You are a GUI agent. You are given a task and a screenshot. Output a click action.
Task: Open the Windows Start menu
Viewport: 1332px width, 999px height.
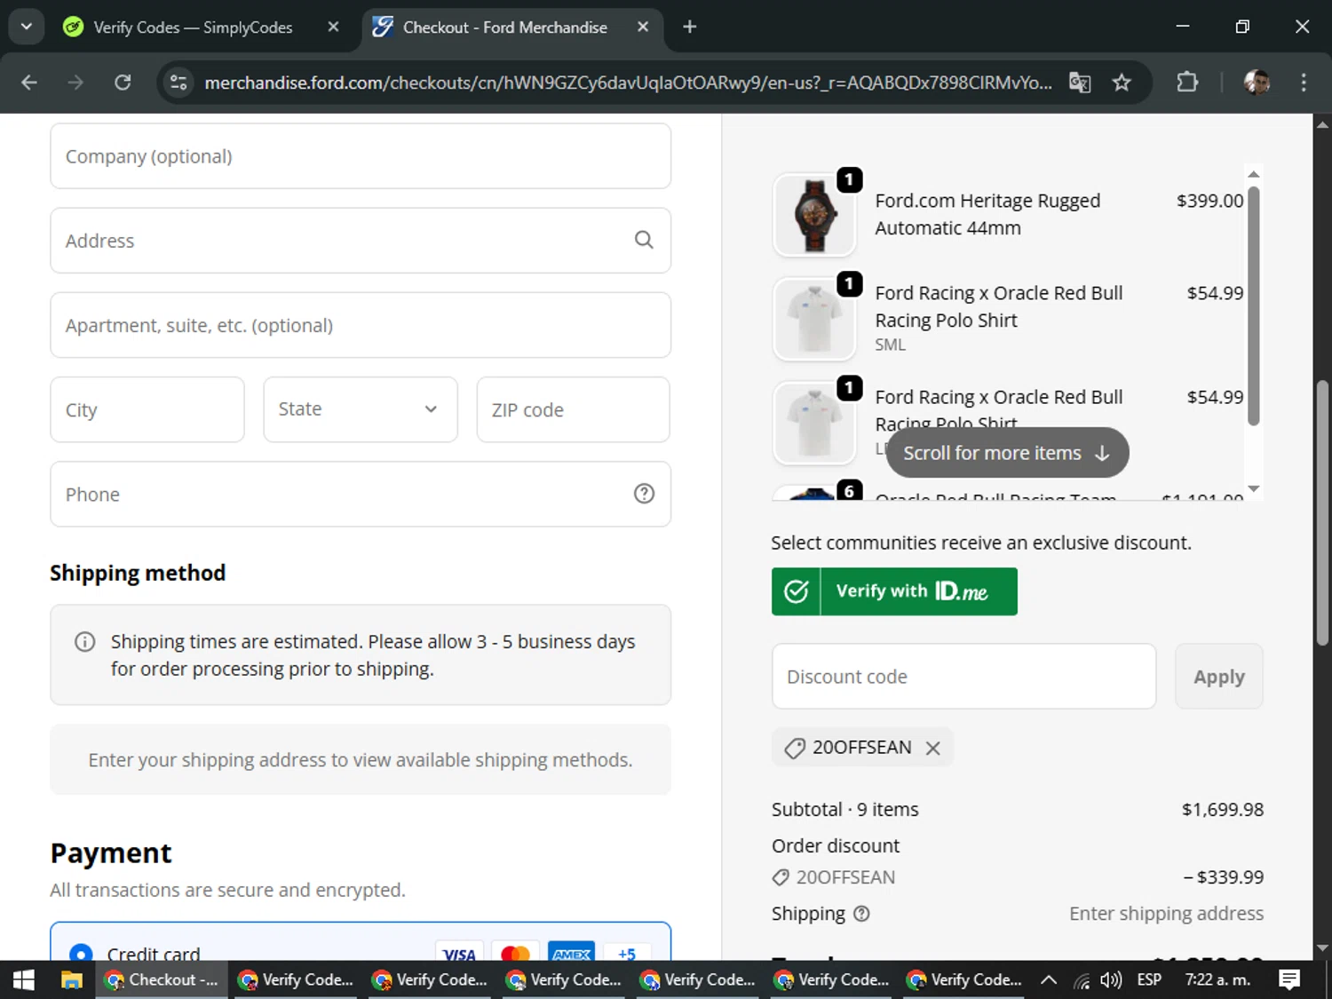point(24,979)
